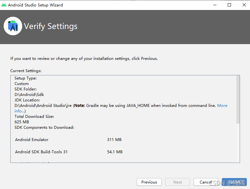Click the Setup Type label
This screenshot has height=189, width=250.
click(25, 78)
